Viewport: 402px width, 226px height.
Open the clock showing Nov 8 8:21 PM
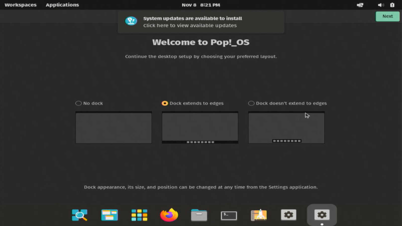click(x=201, y=5)
